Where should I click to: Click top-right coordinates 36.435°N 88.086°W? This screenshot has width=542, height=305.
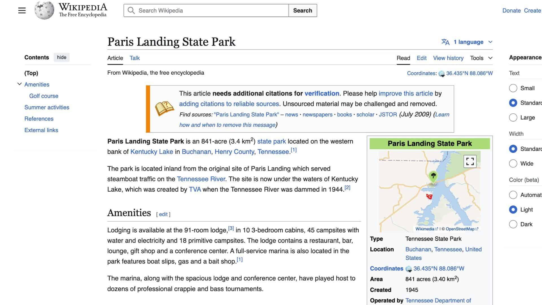pos(469,73)
